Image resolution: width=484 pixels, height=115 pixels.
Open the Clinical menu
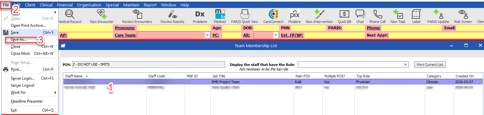click(x=46, y=5)
